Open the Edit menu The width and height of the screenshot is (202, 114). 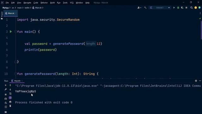pos(13,3)
